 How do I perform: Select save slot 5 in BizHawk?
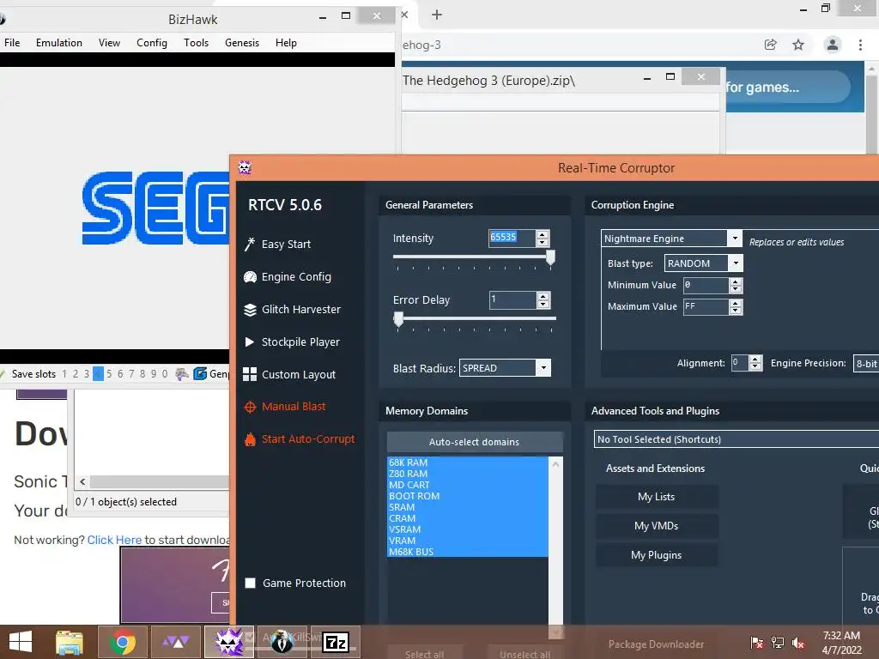[x=109, y=374]
